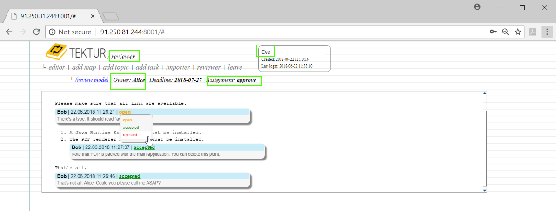Click the 'leave' link

click(235, 67)
